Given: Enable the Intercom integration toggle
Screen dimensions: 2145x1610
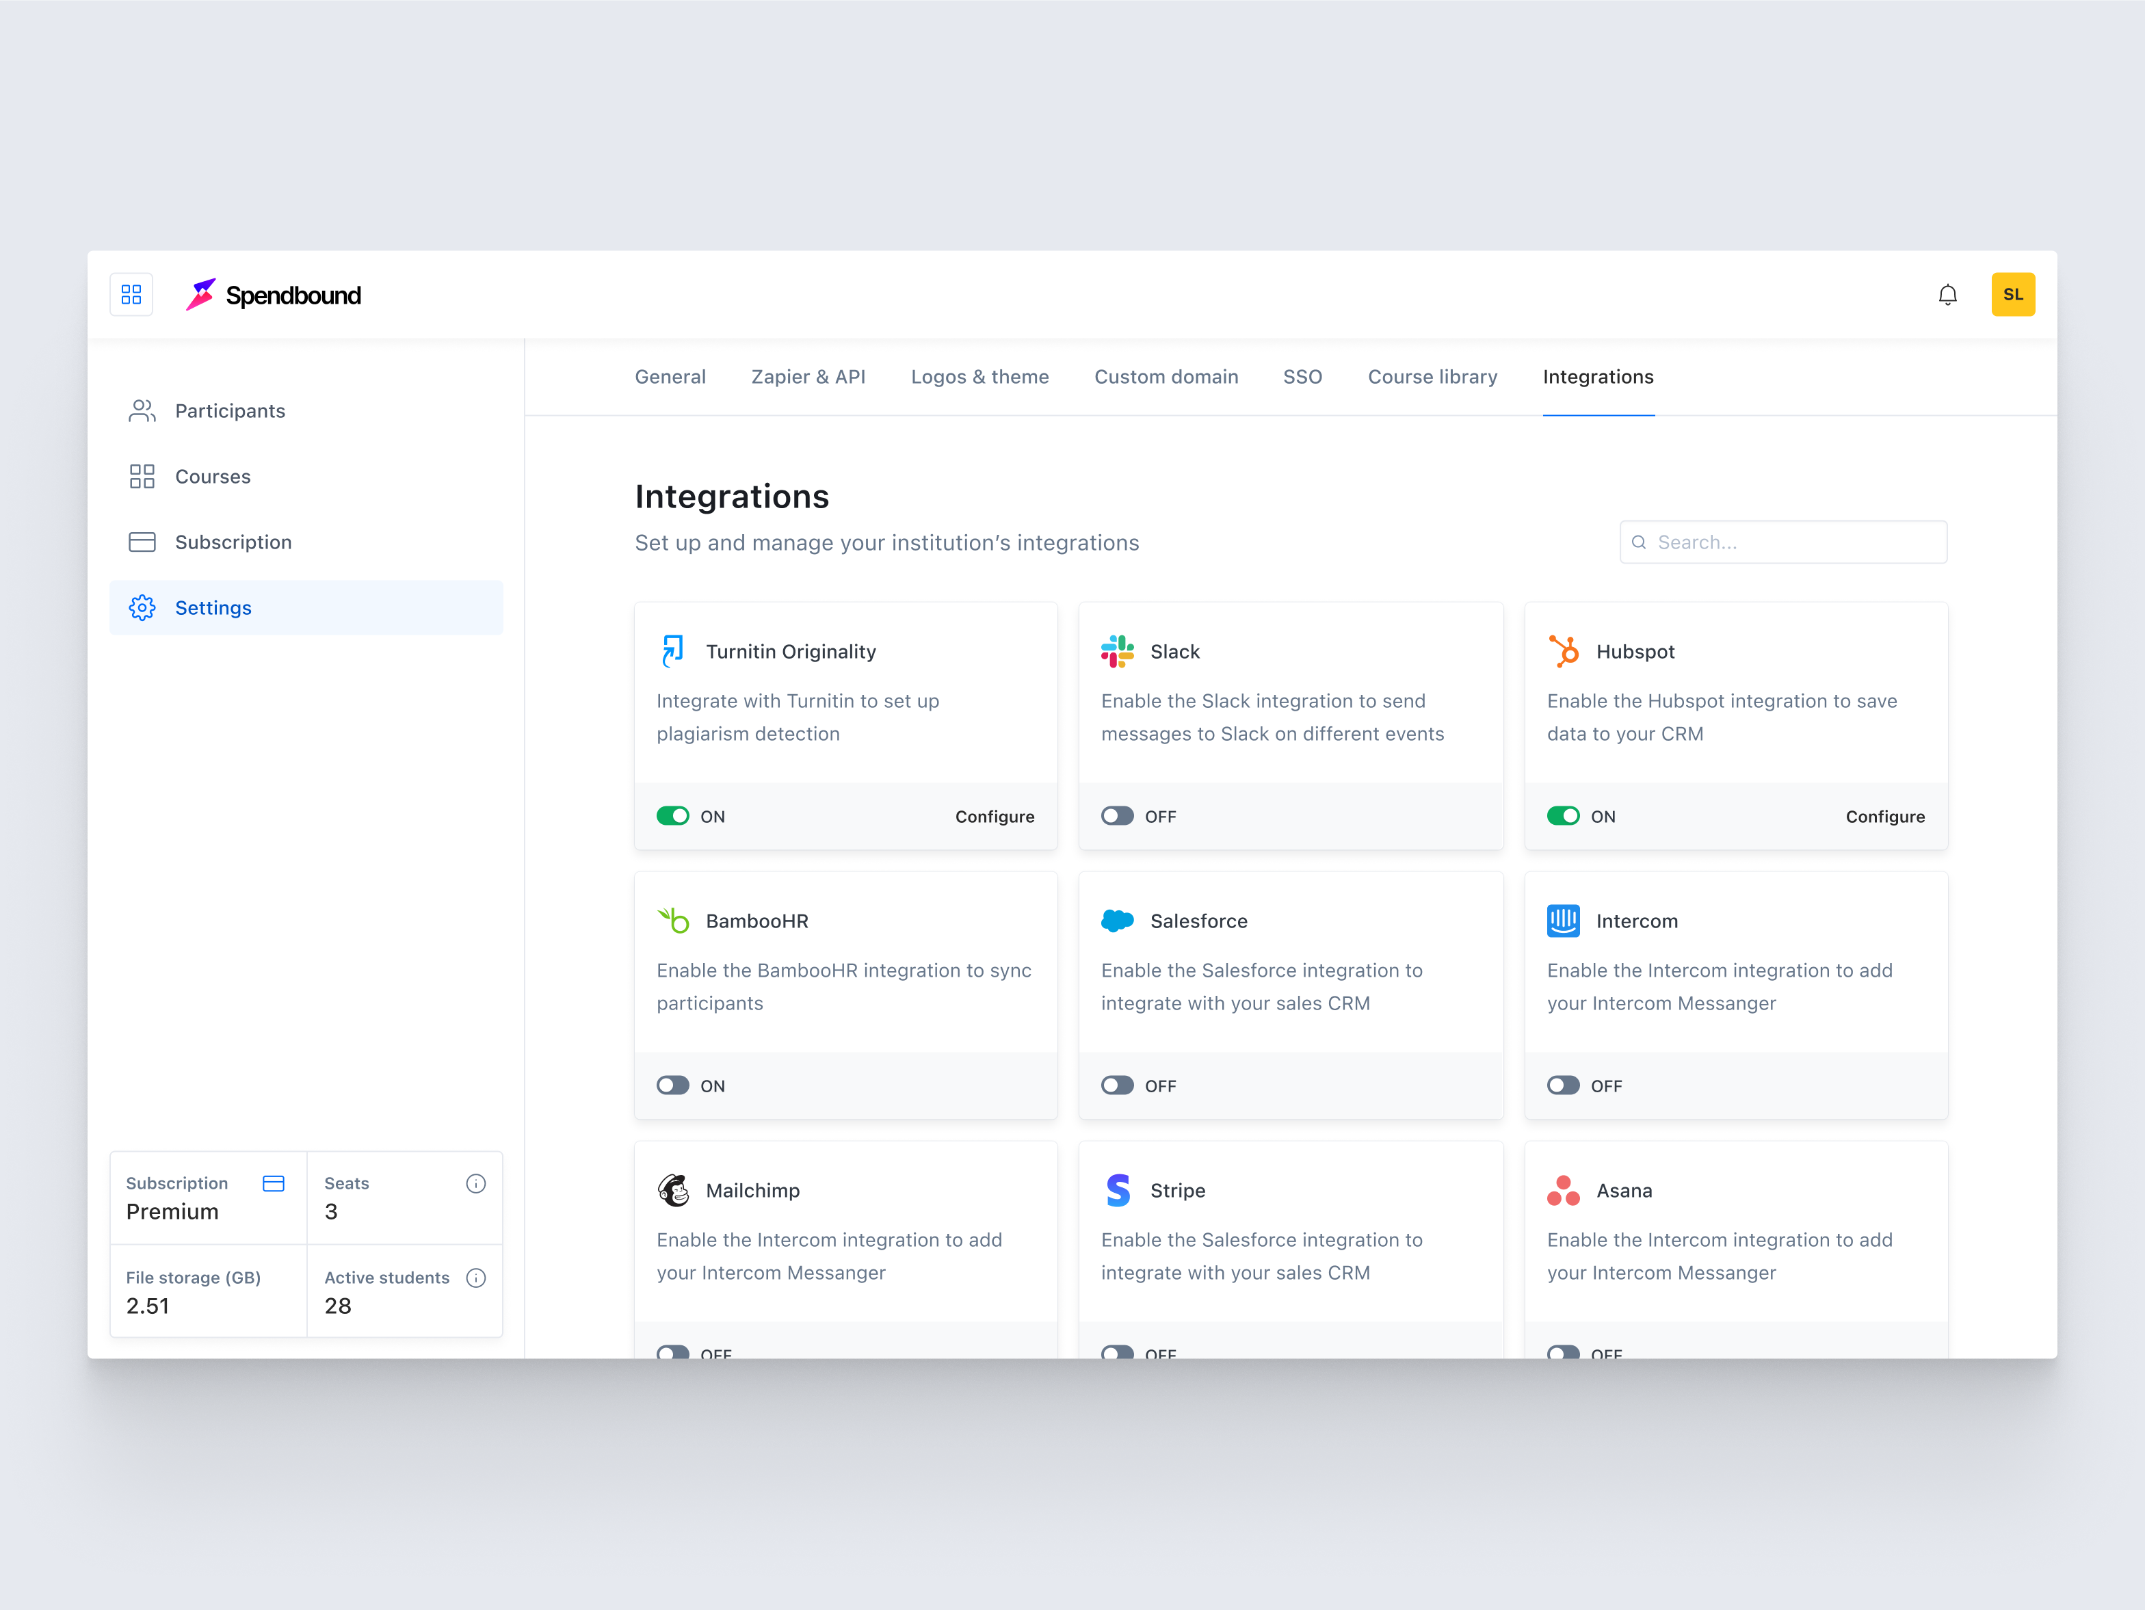Looking at the screenshot, I should pyautogui.click(x=1563, y=1085).
